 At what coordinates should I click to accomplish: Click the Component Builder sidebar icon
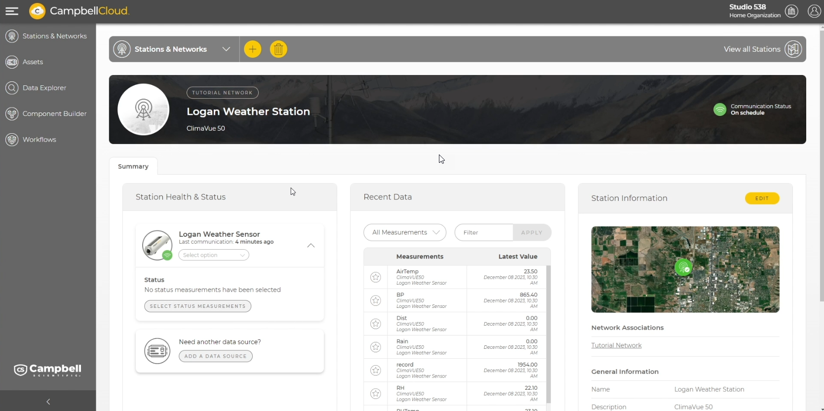[x=12, y=114]
